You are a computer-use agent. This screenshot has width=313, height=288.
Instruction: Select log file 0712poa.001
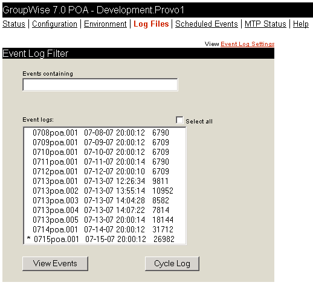[105, 171]
